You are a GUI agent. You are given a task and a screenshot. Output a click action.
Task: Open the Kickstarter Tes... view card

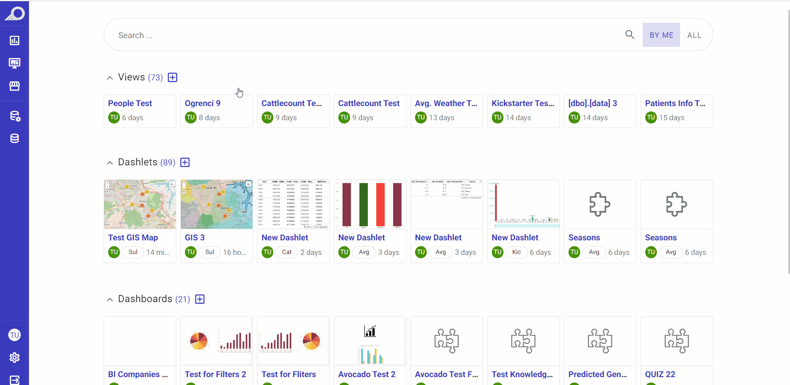pos(523,111)
